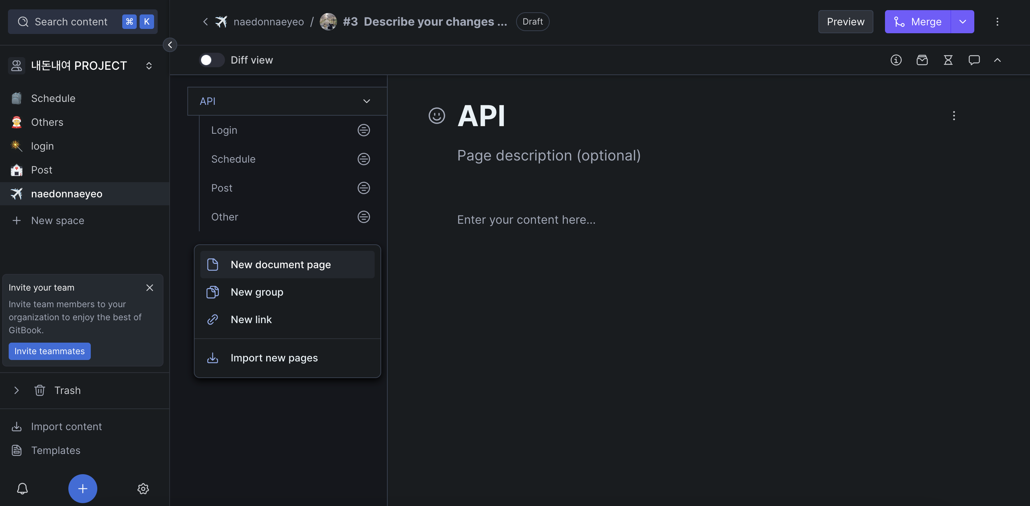The image size is (1030, 506).
Task: Click the archive box icon in toolbar
Action: click(922, 60)
